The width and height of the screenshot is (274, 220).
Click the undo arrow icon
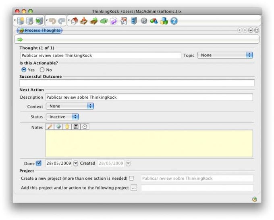(52, 21)
